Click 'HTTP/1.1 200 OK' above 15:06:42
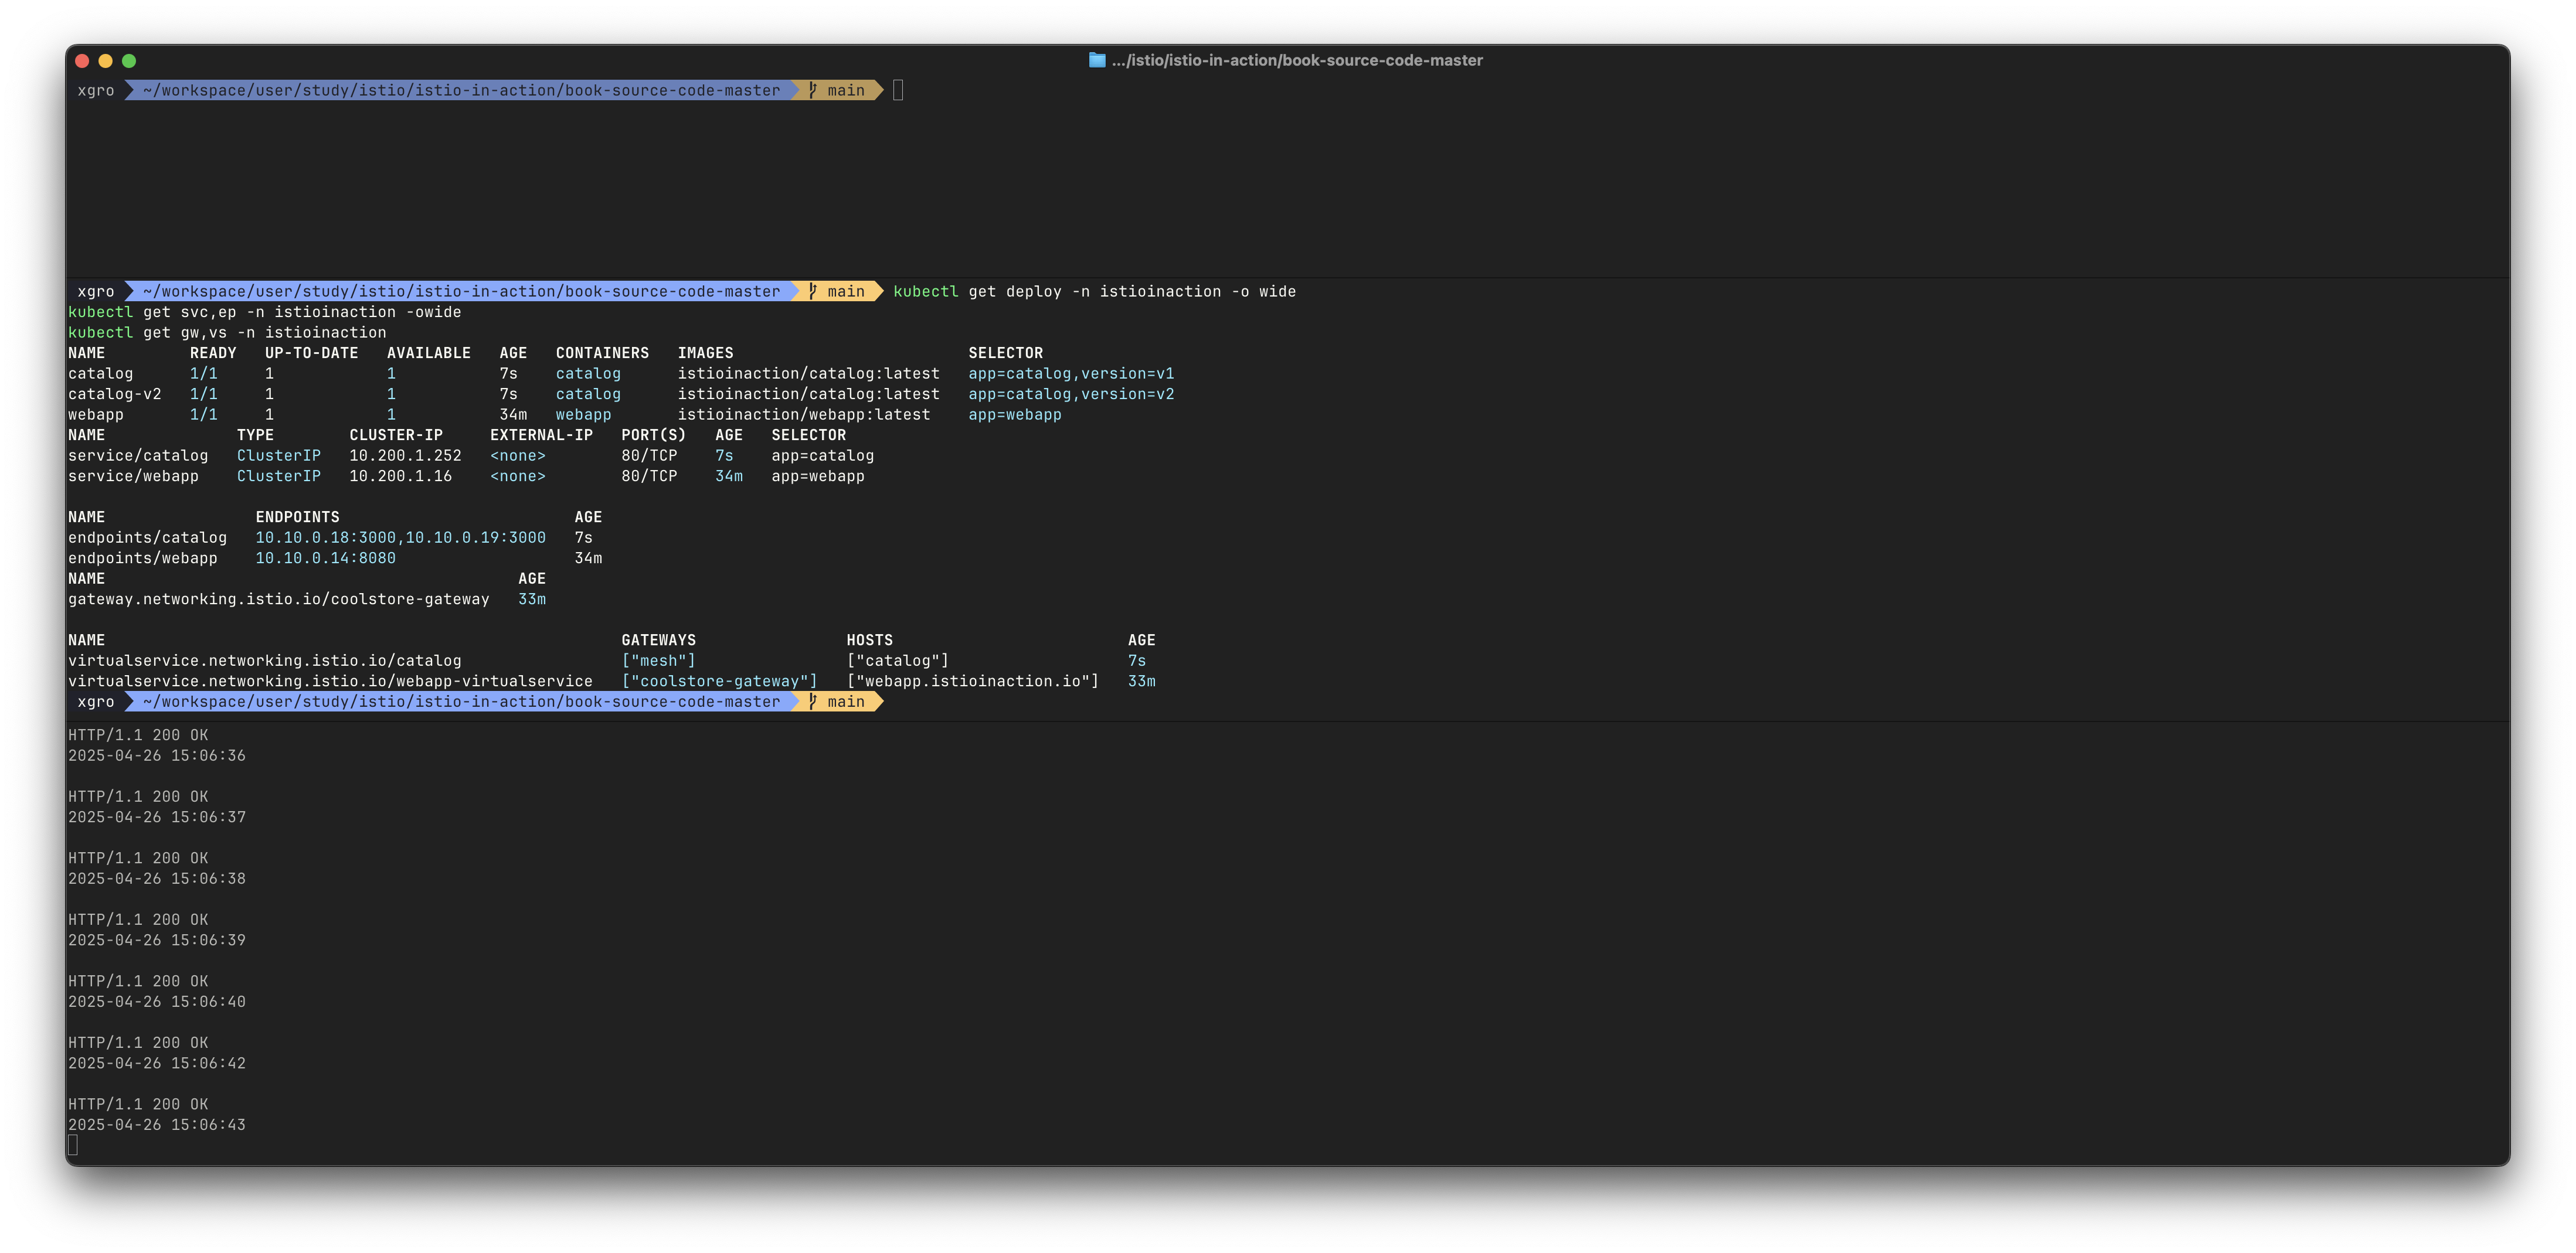Image resolution: width=2576 pixels, height=1253 pixels. tap(138, 1042)
